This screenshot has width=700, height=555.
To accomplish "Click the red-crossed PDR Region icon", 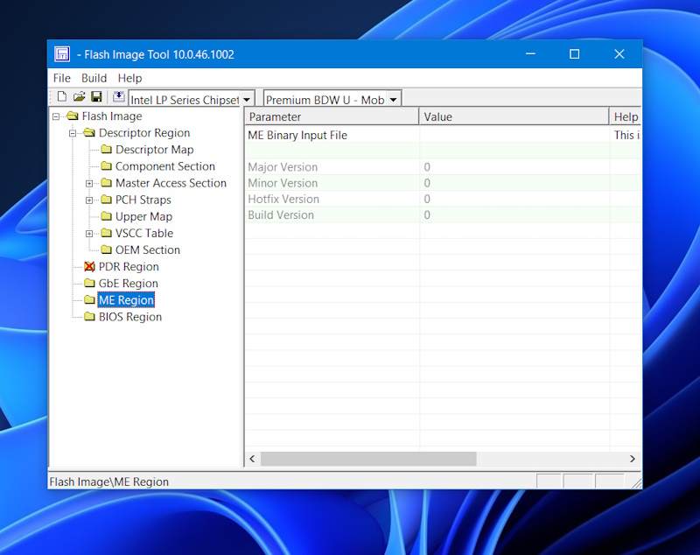I will point(89,267).
